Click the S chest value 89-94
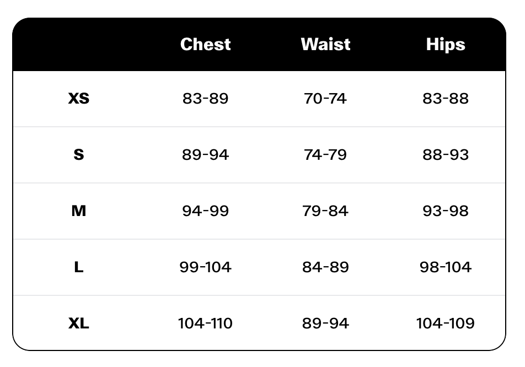This screenshot has width=525, height=367. pyautogui.click(x=205, y=155)
